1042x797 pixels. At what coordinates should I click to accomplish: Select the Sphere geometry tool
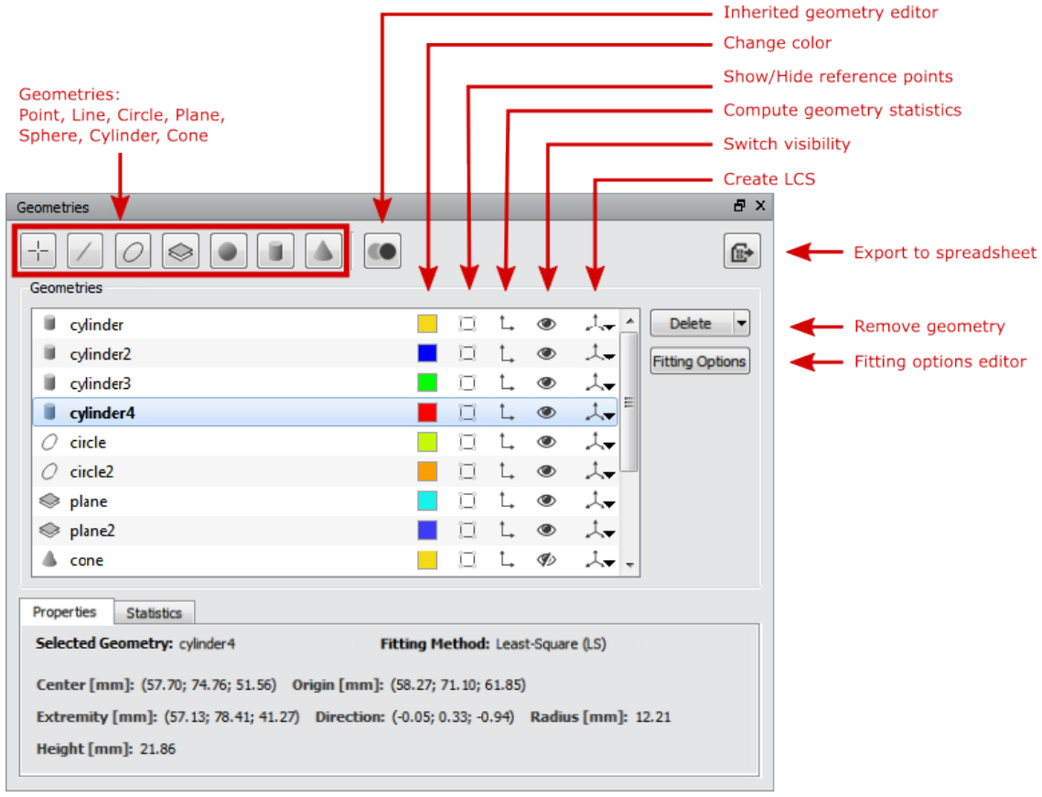pyautogui.click(x=228, y=252)
